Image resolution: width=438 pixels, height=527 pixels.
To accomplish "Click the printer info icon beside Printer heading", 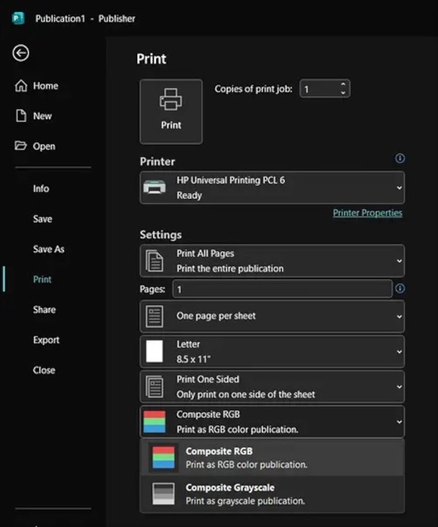I will [400, 158].
